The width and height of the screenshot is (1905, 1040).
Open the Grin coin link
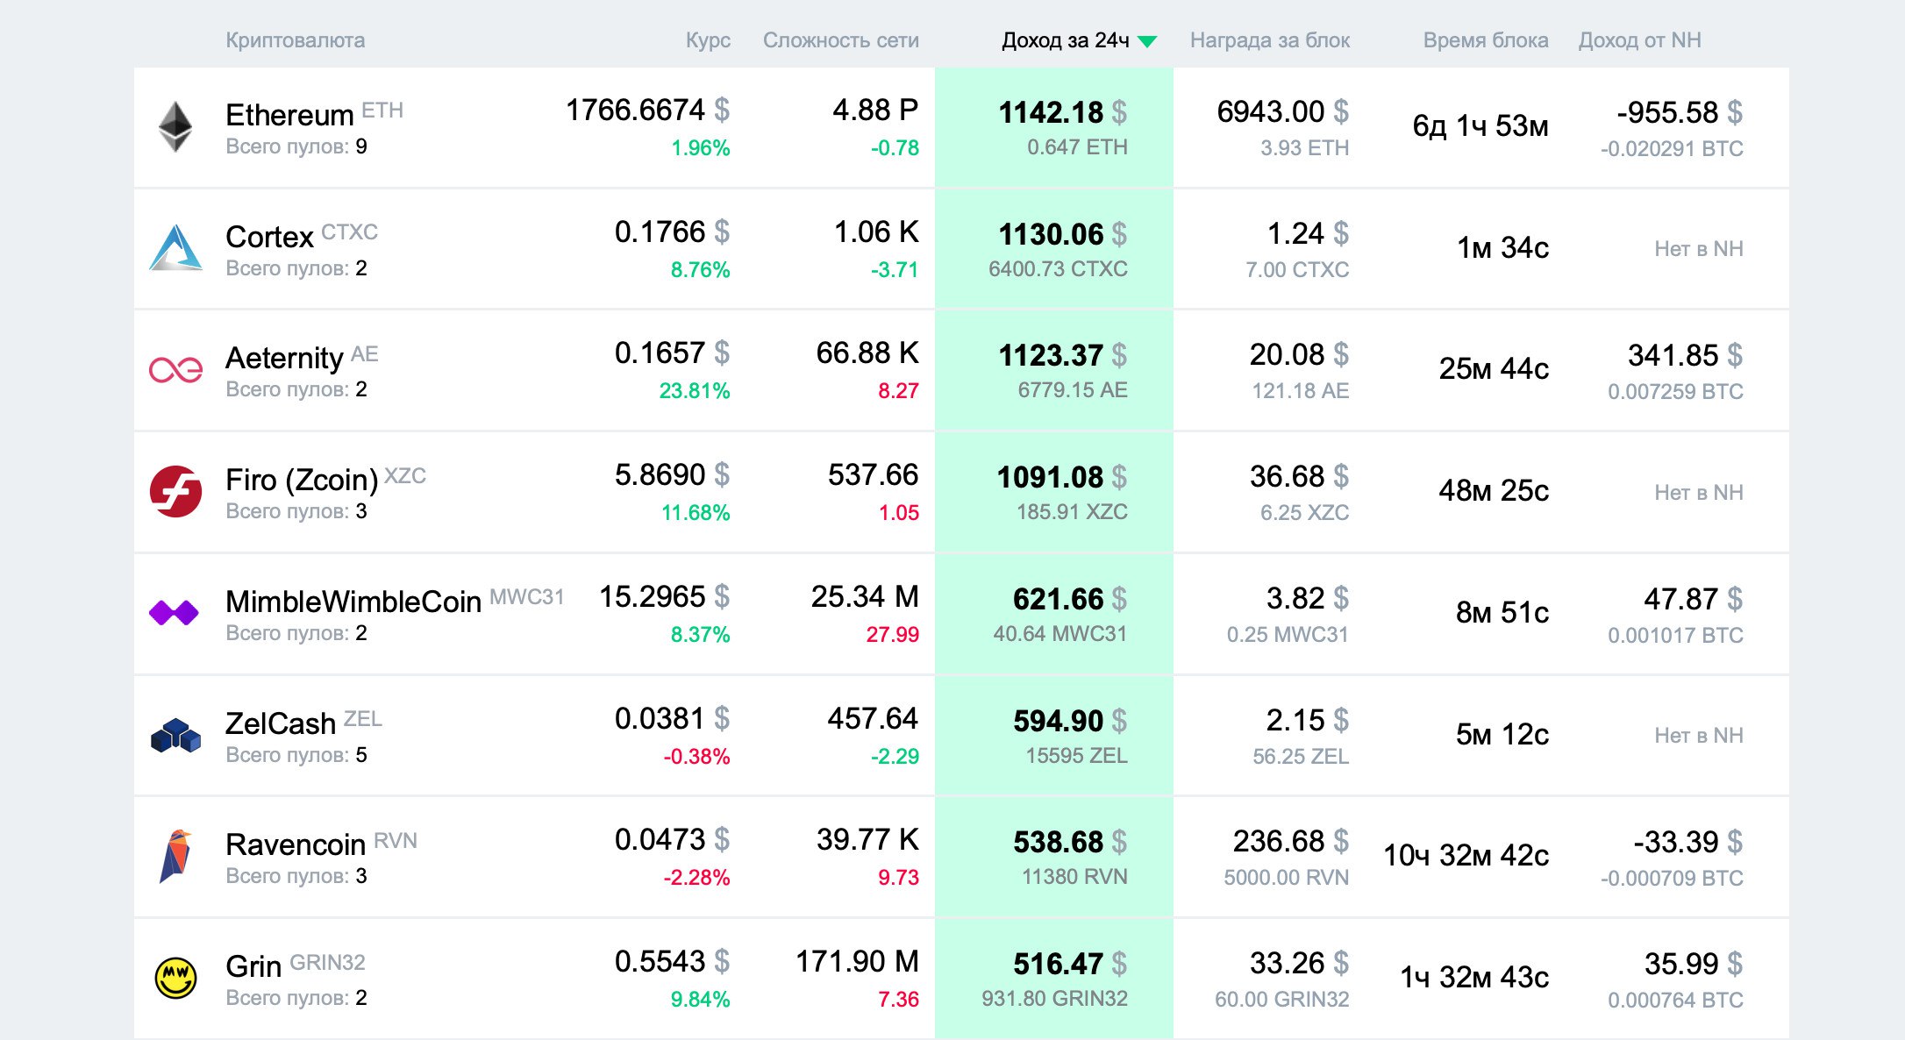253,965
